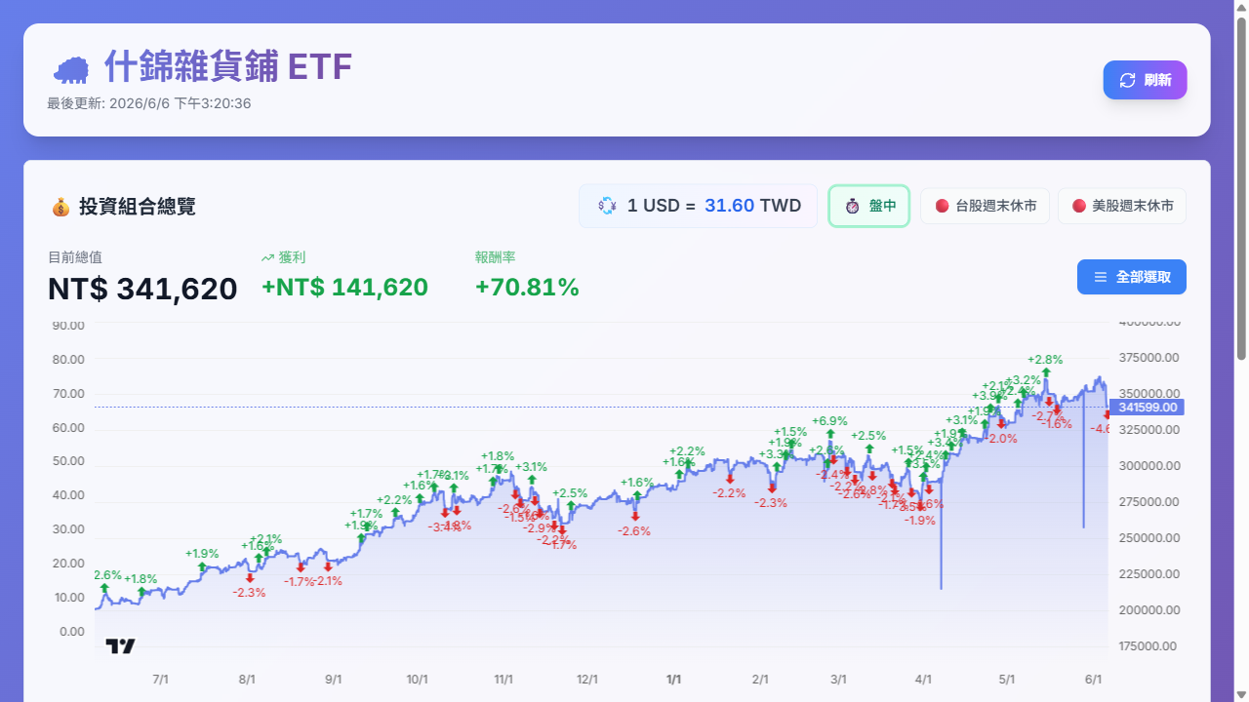The width and height of the screenshot is (1249, 702).
Task: Click the return rate +70.81%
Action: tap(527, 288)
